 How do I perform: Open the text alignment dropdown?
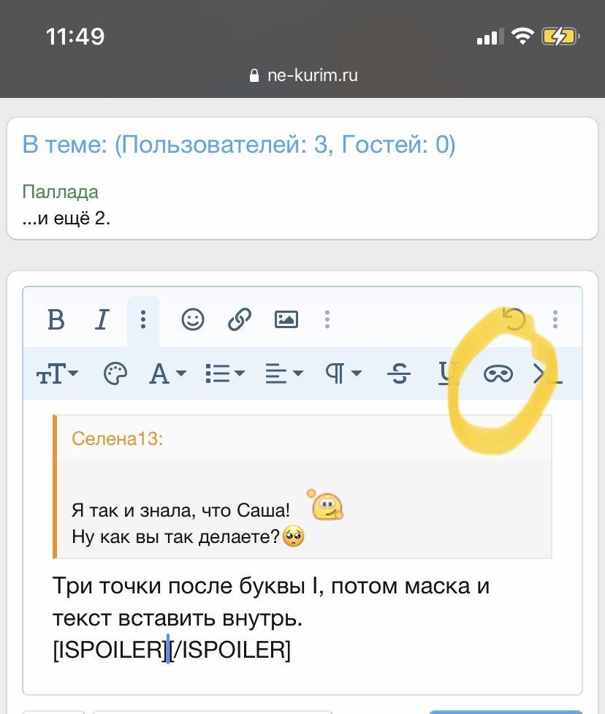click(284, 374)
